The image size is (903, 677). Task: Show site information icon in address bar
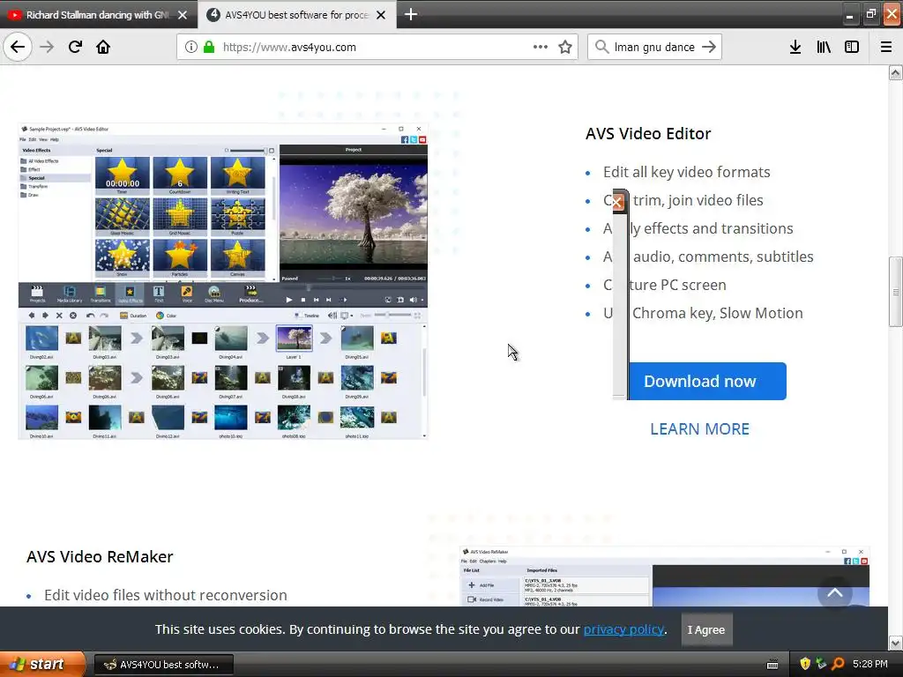tap(190, 48)
